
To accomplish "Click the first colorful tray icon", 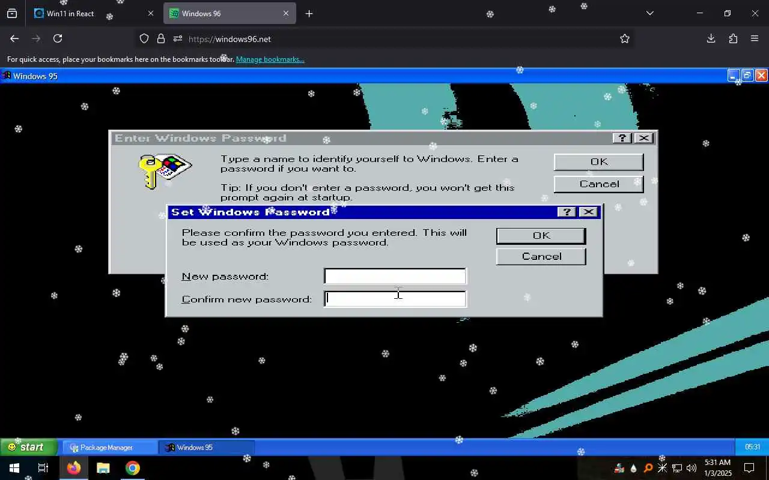I will coord(619,468).
